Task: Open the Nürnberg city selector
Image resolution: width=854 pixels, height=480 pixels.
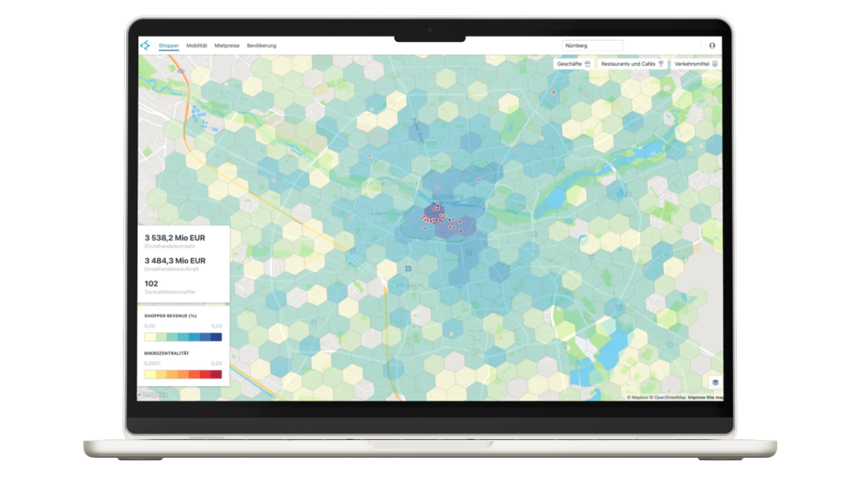Action: click(x=592, y=46)
